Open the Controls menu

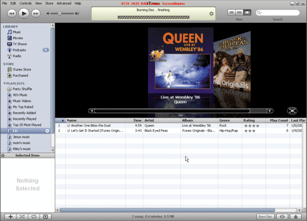[x=25, y=3]
